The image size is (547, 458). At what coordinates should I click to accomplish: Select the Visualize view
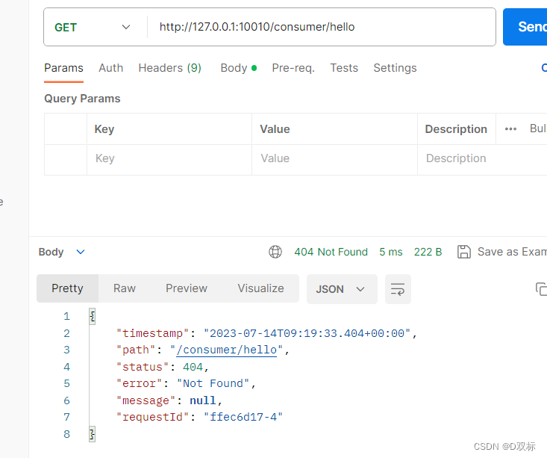[x=260, y=288]
